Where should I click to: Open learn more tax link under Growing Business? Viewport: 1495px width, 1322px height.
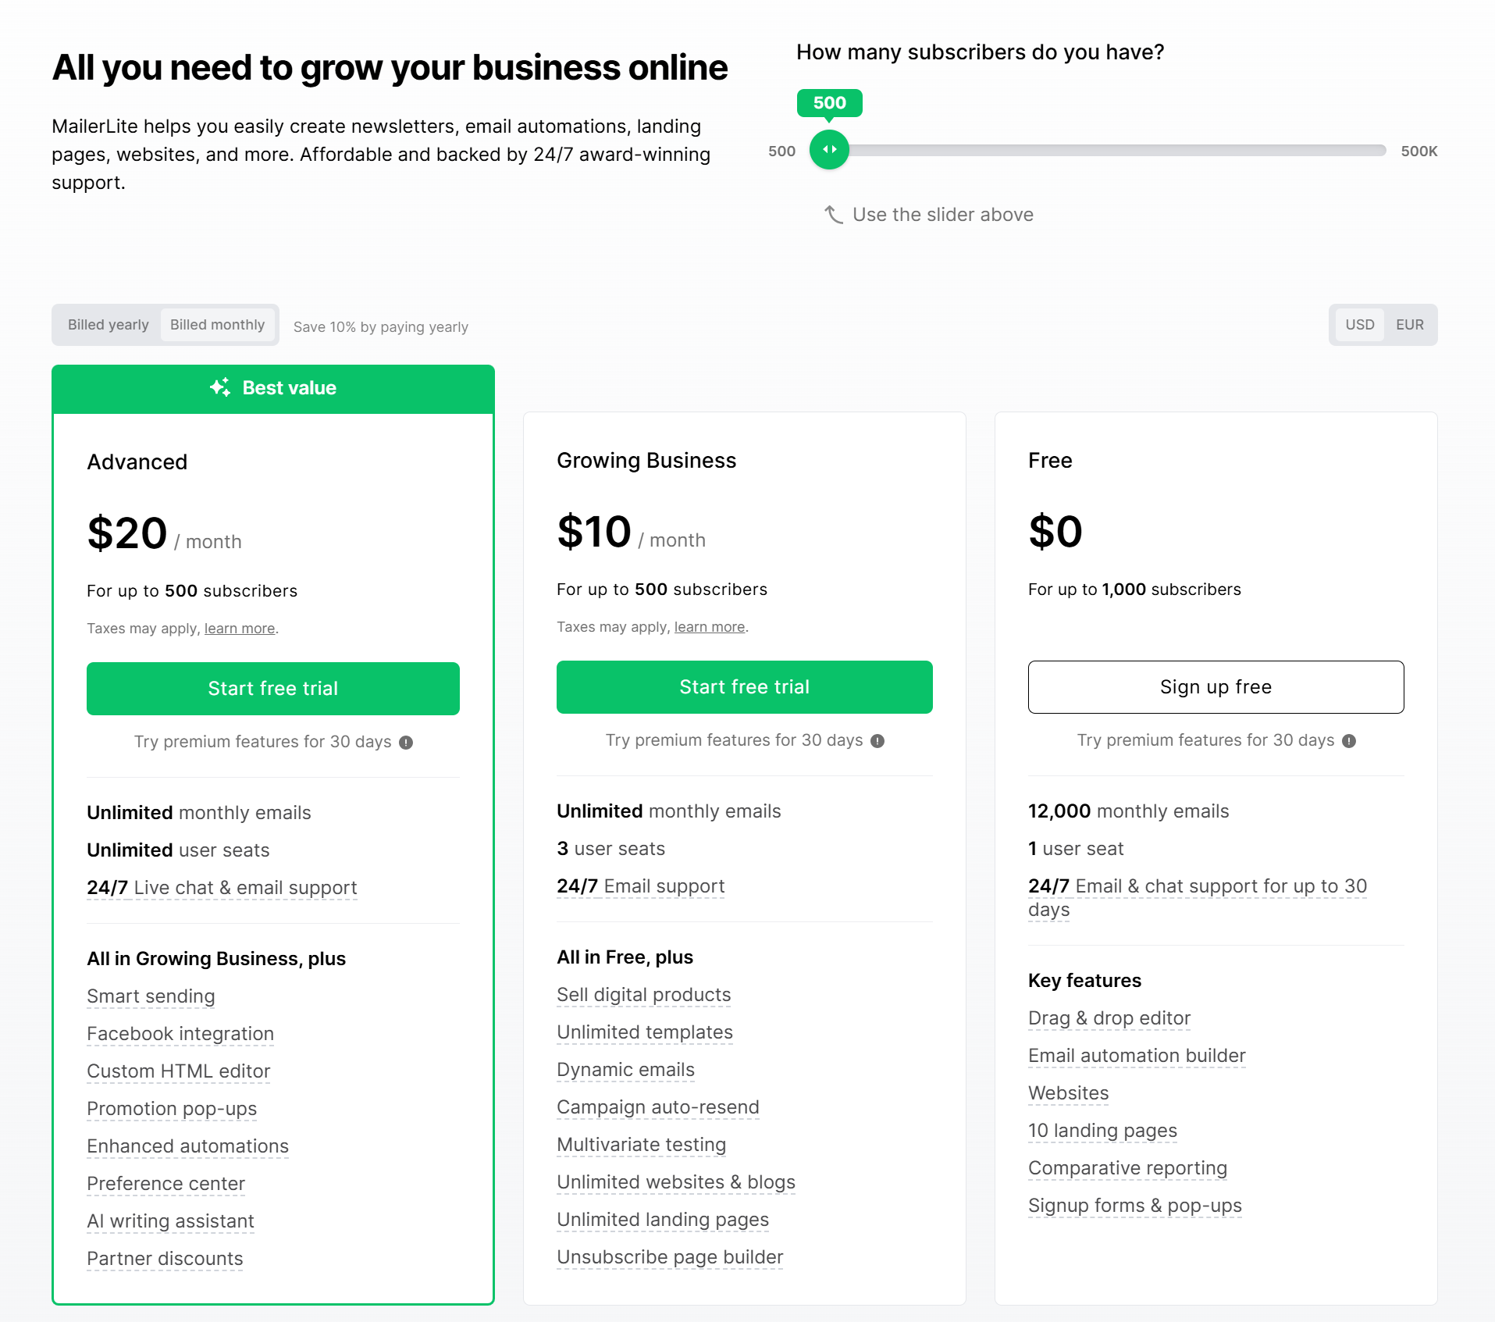(710, 627)
